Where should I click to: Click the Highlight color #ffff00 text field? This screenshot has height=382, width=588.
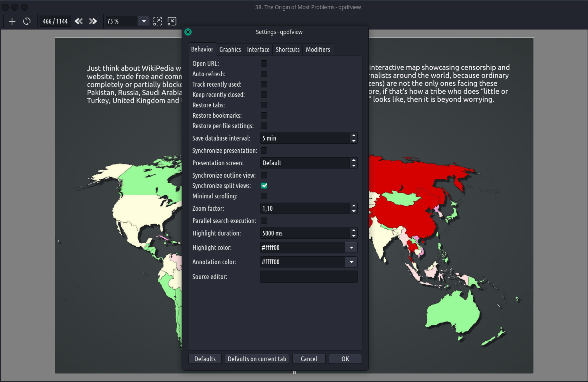click(x=303, y=247)
